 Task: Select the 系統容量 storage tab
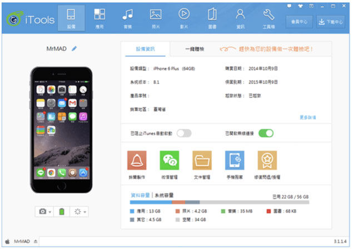(164, 195)
